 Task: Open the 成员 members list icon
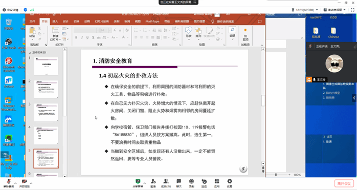click(x=166, y=183)
